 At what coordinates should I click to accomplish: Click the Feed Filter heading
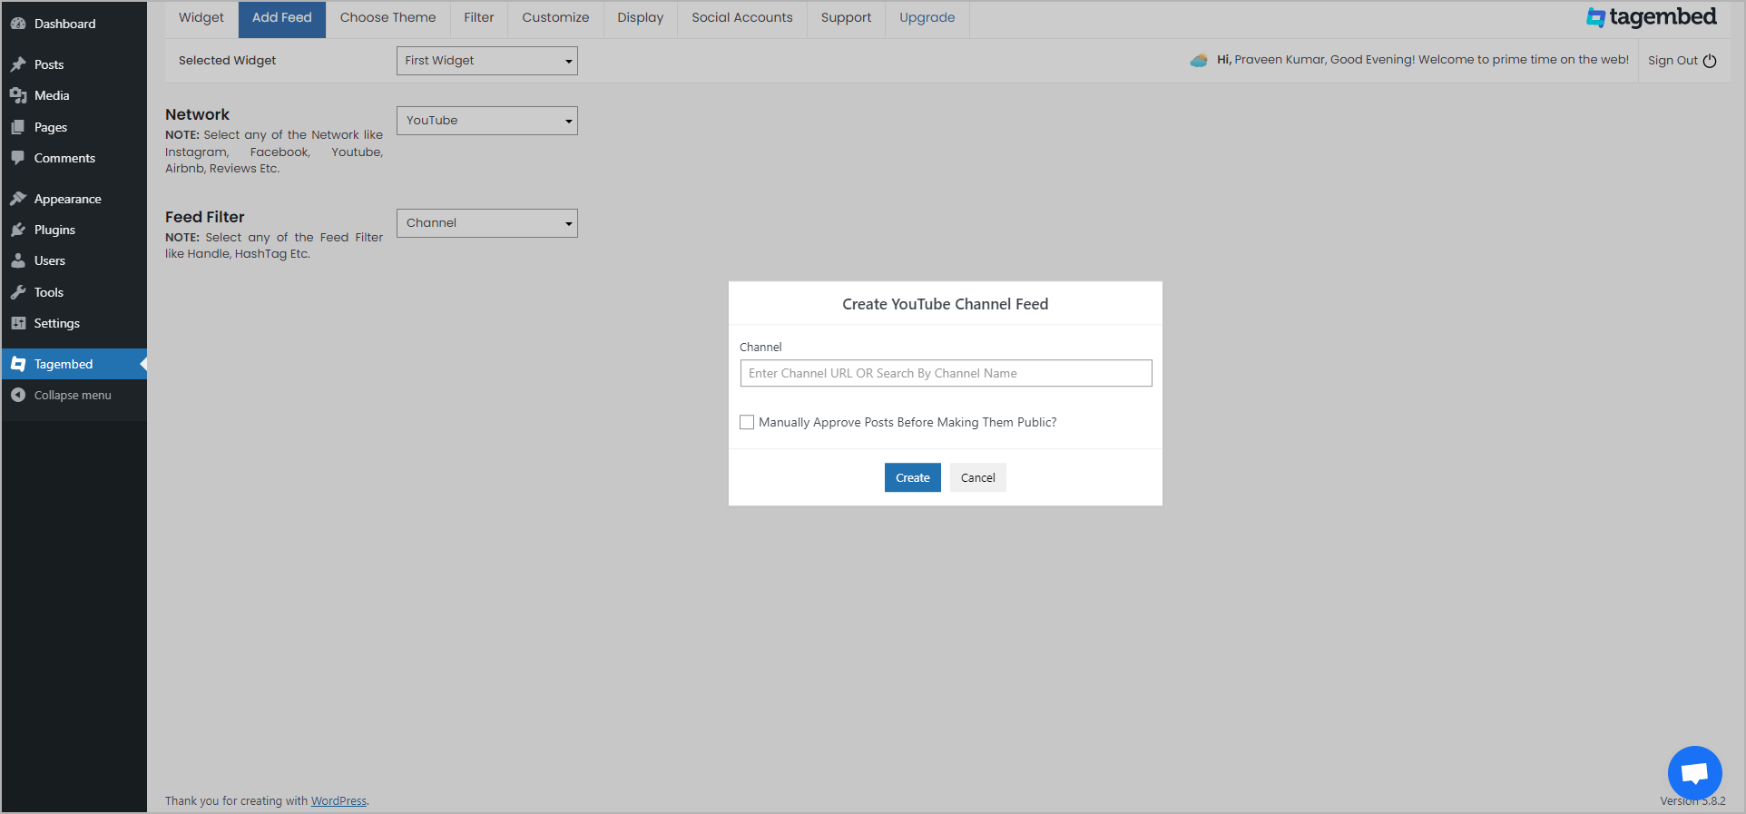(205, 217)
